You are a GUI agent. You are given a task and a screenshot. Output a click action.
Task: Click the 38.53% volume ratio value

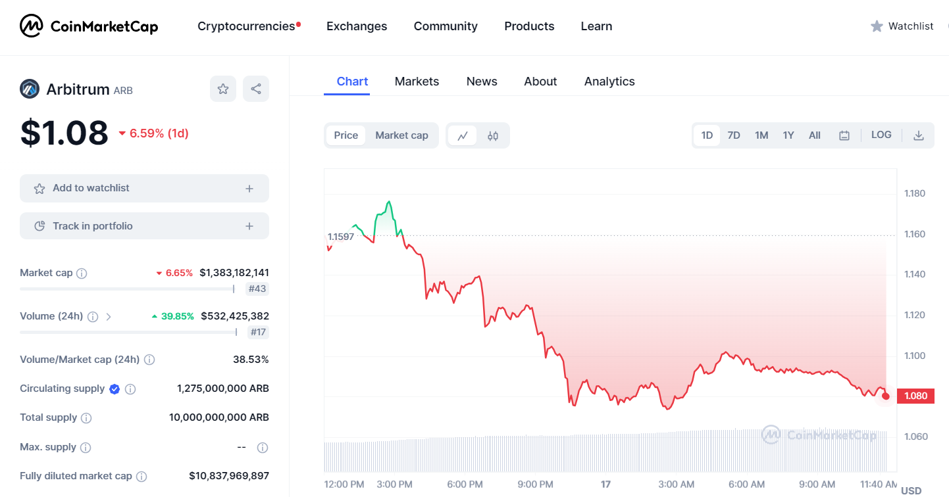(x=251, y=360)
